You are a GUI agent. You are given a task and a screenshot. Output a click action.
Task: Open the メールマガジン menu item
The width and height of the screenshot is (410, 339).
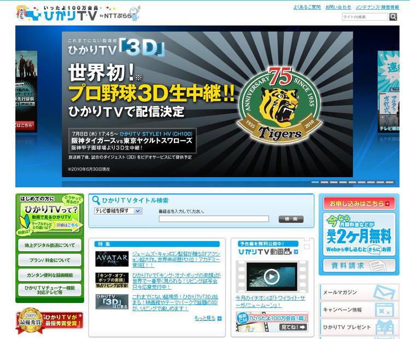(359, 292)
